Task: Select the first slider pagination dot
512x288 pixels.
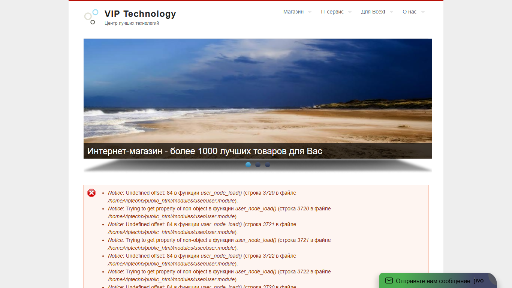Action: click(x=248, y=165)
